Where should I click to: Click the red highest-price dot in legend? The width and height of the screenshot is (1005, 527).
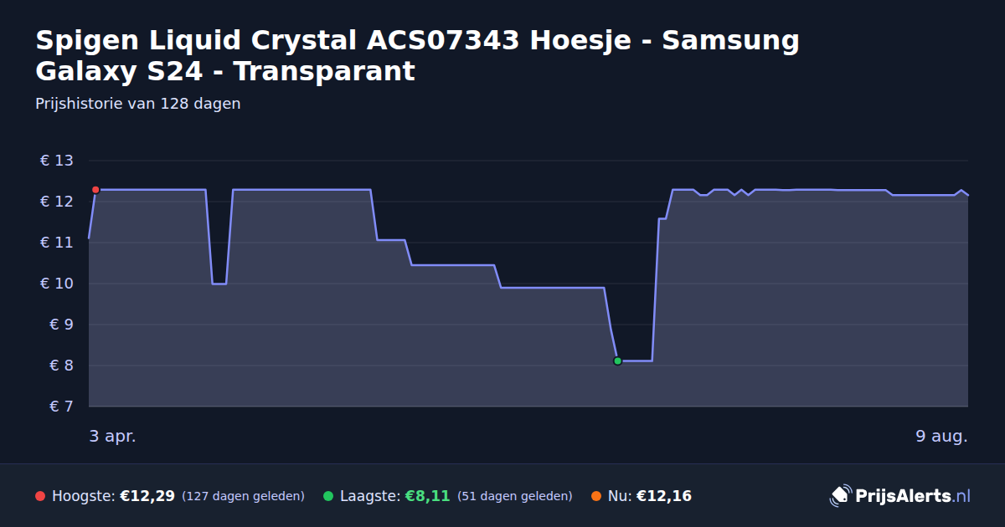pyautogui.click(x=40, y=496)
